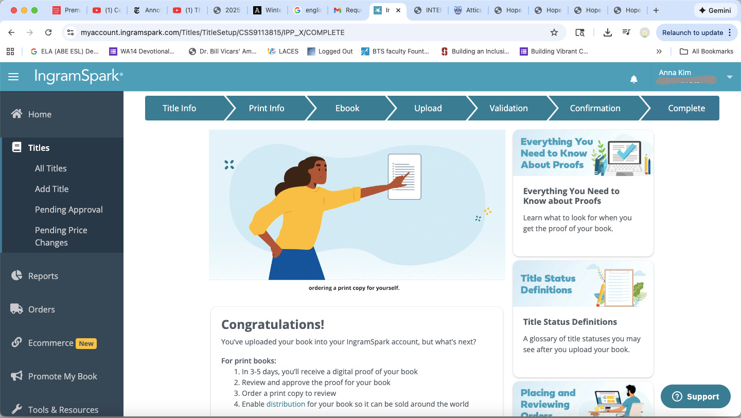This screenshot has height=418, width=741.
Task: Go to Complete step
Action: (x=686, y=108)
